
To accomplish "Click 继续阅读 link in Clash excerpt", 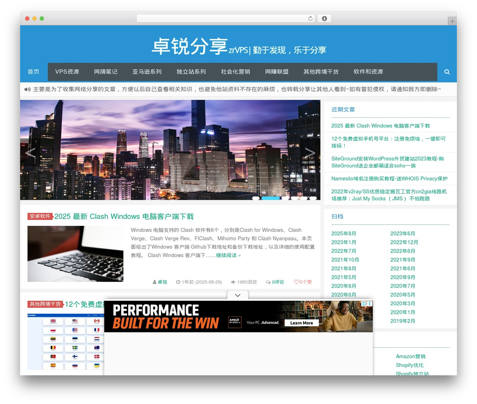I will (228, 255).
